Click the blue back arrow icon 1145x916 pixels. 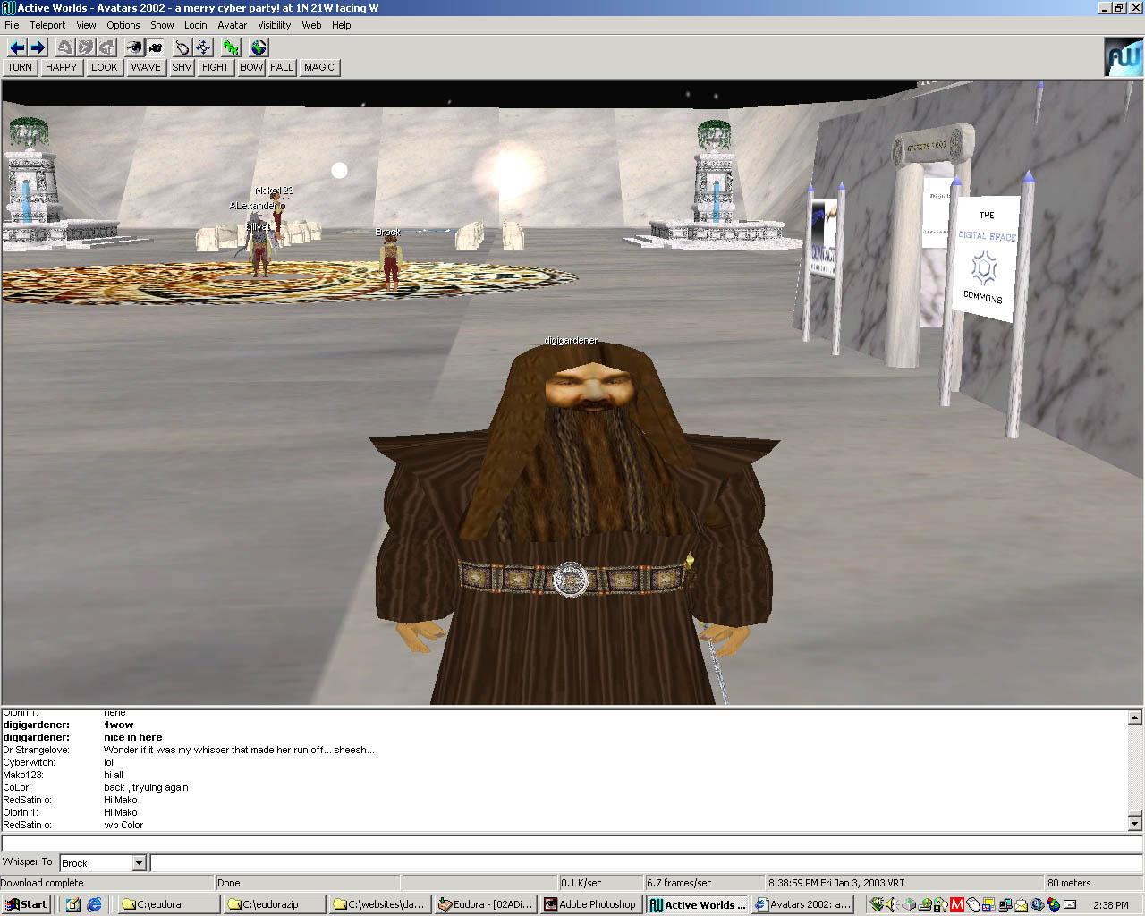(16, 47)
